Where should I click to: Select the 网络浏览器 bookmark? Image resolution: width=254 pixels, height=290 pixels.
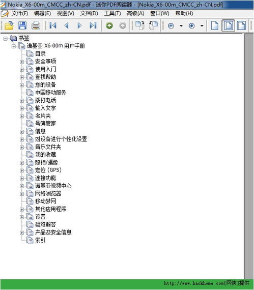48,193
